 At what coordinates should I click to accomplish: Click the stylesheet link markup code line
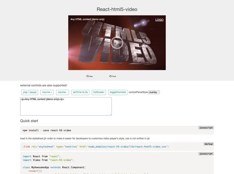tap(96, 147)
